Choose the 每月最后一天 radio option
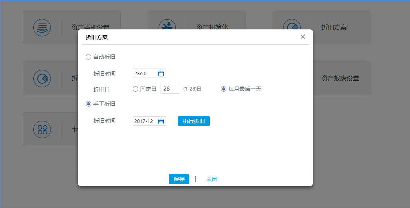The height and width of the screenshot is (208, 410). 224,89
